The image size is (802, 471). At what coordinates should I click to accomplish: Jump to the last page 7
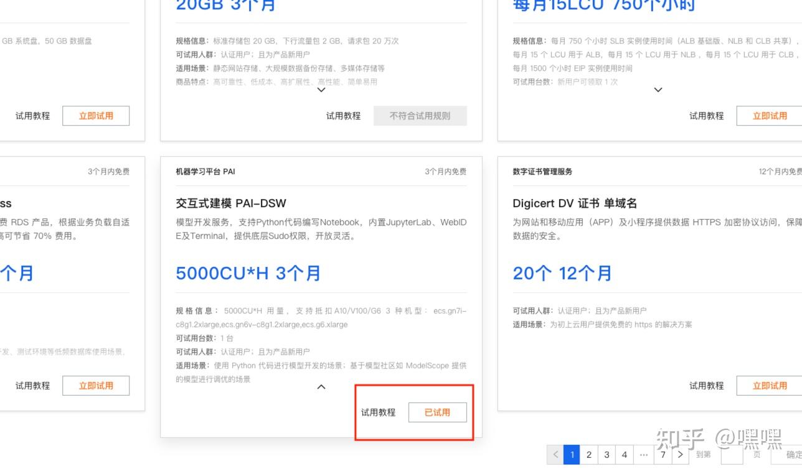pos(661,454)
